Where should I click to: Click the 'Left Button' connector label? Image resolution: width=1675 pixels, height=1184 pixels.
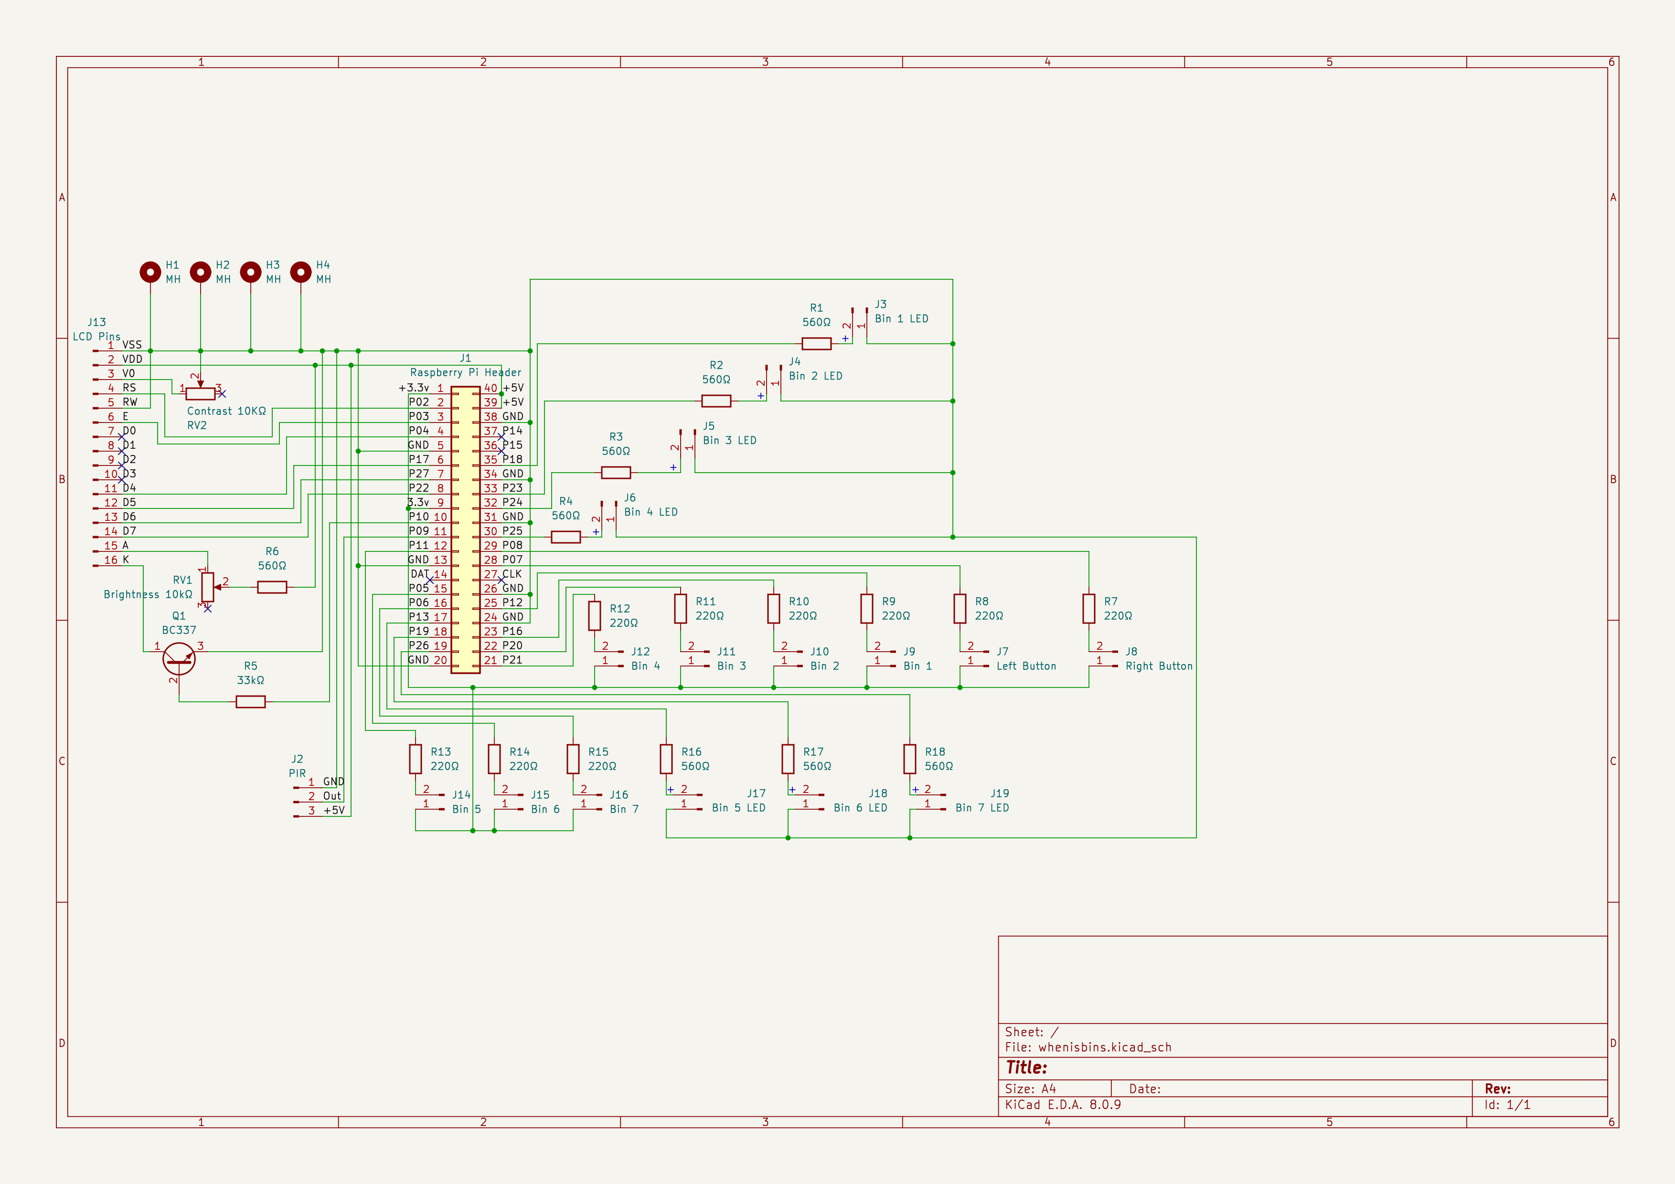tap(1026, 666)
